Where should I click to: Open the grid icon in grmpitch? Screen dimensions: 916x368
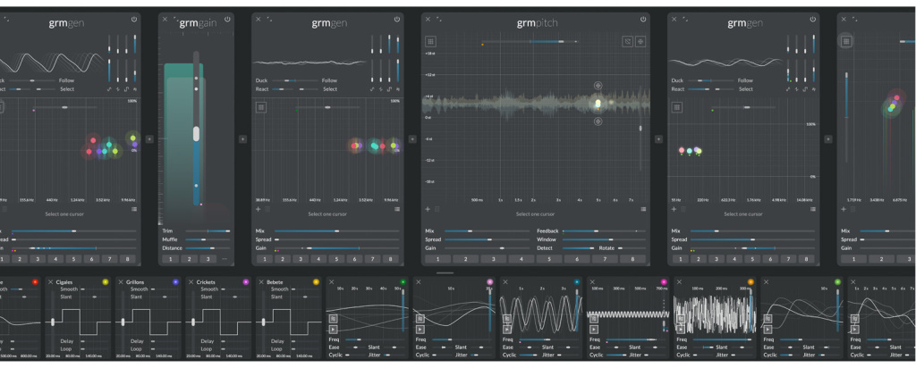coord(430,41)
